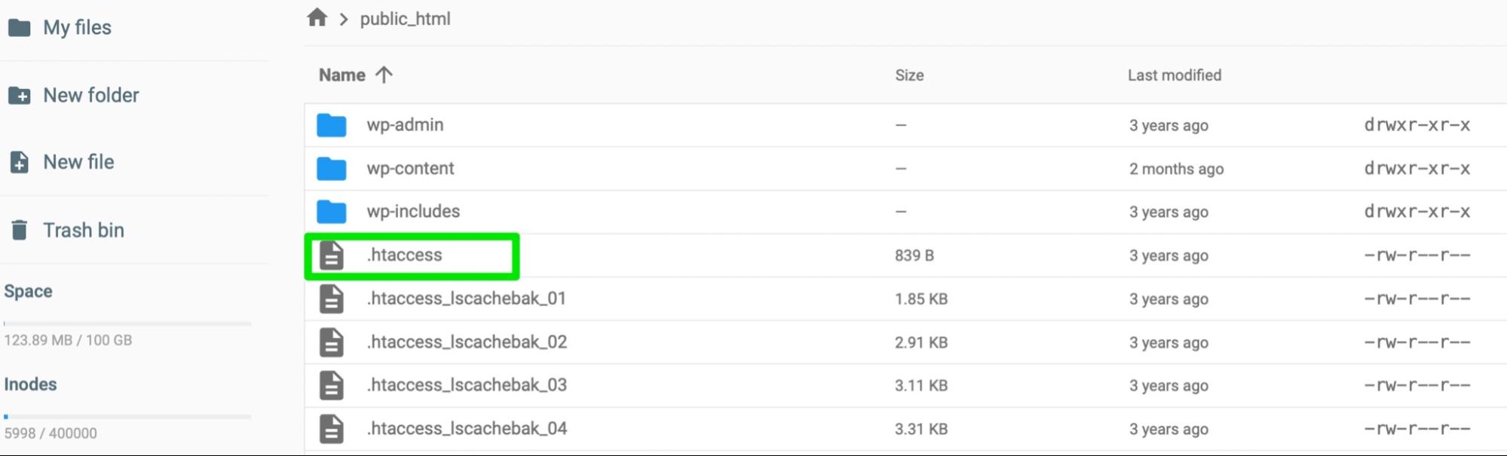
Task: Select the .htaccess_lscachebak_03 file row
Action: pos(754,385)
